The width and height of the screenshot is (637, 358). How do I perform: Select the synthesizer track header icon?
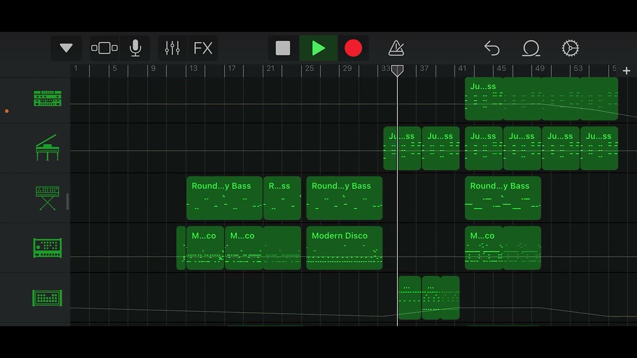[x=48, y=98]
